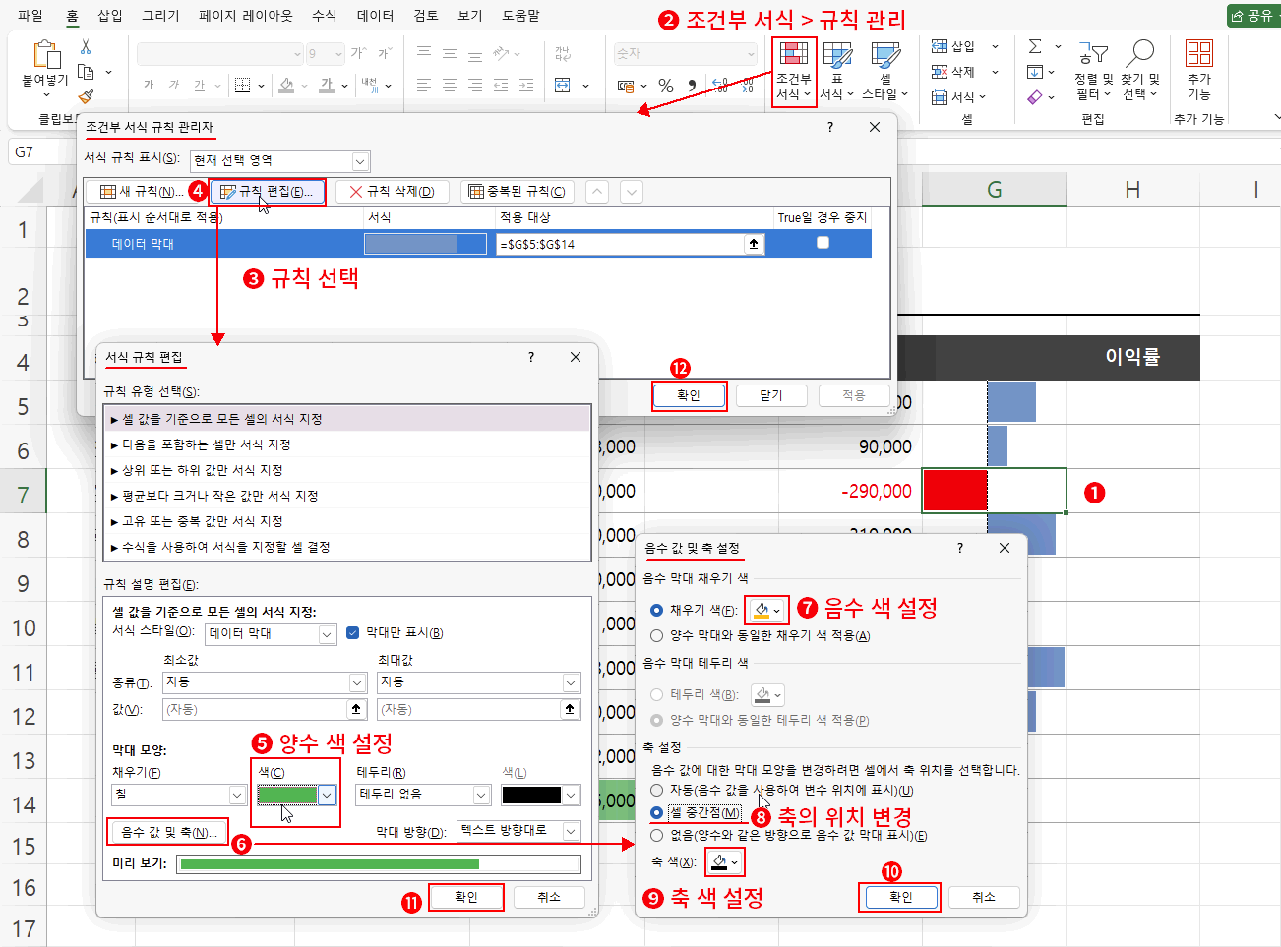Click the 붙여넣기 paste icon
Image resolution: width=1281 pixels, height=947 pixels.
[45, 55]
